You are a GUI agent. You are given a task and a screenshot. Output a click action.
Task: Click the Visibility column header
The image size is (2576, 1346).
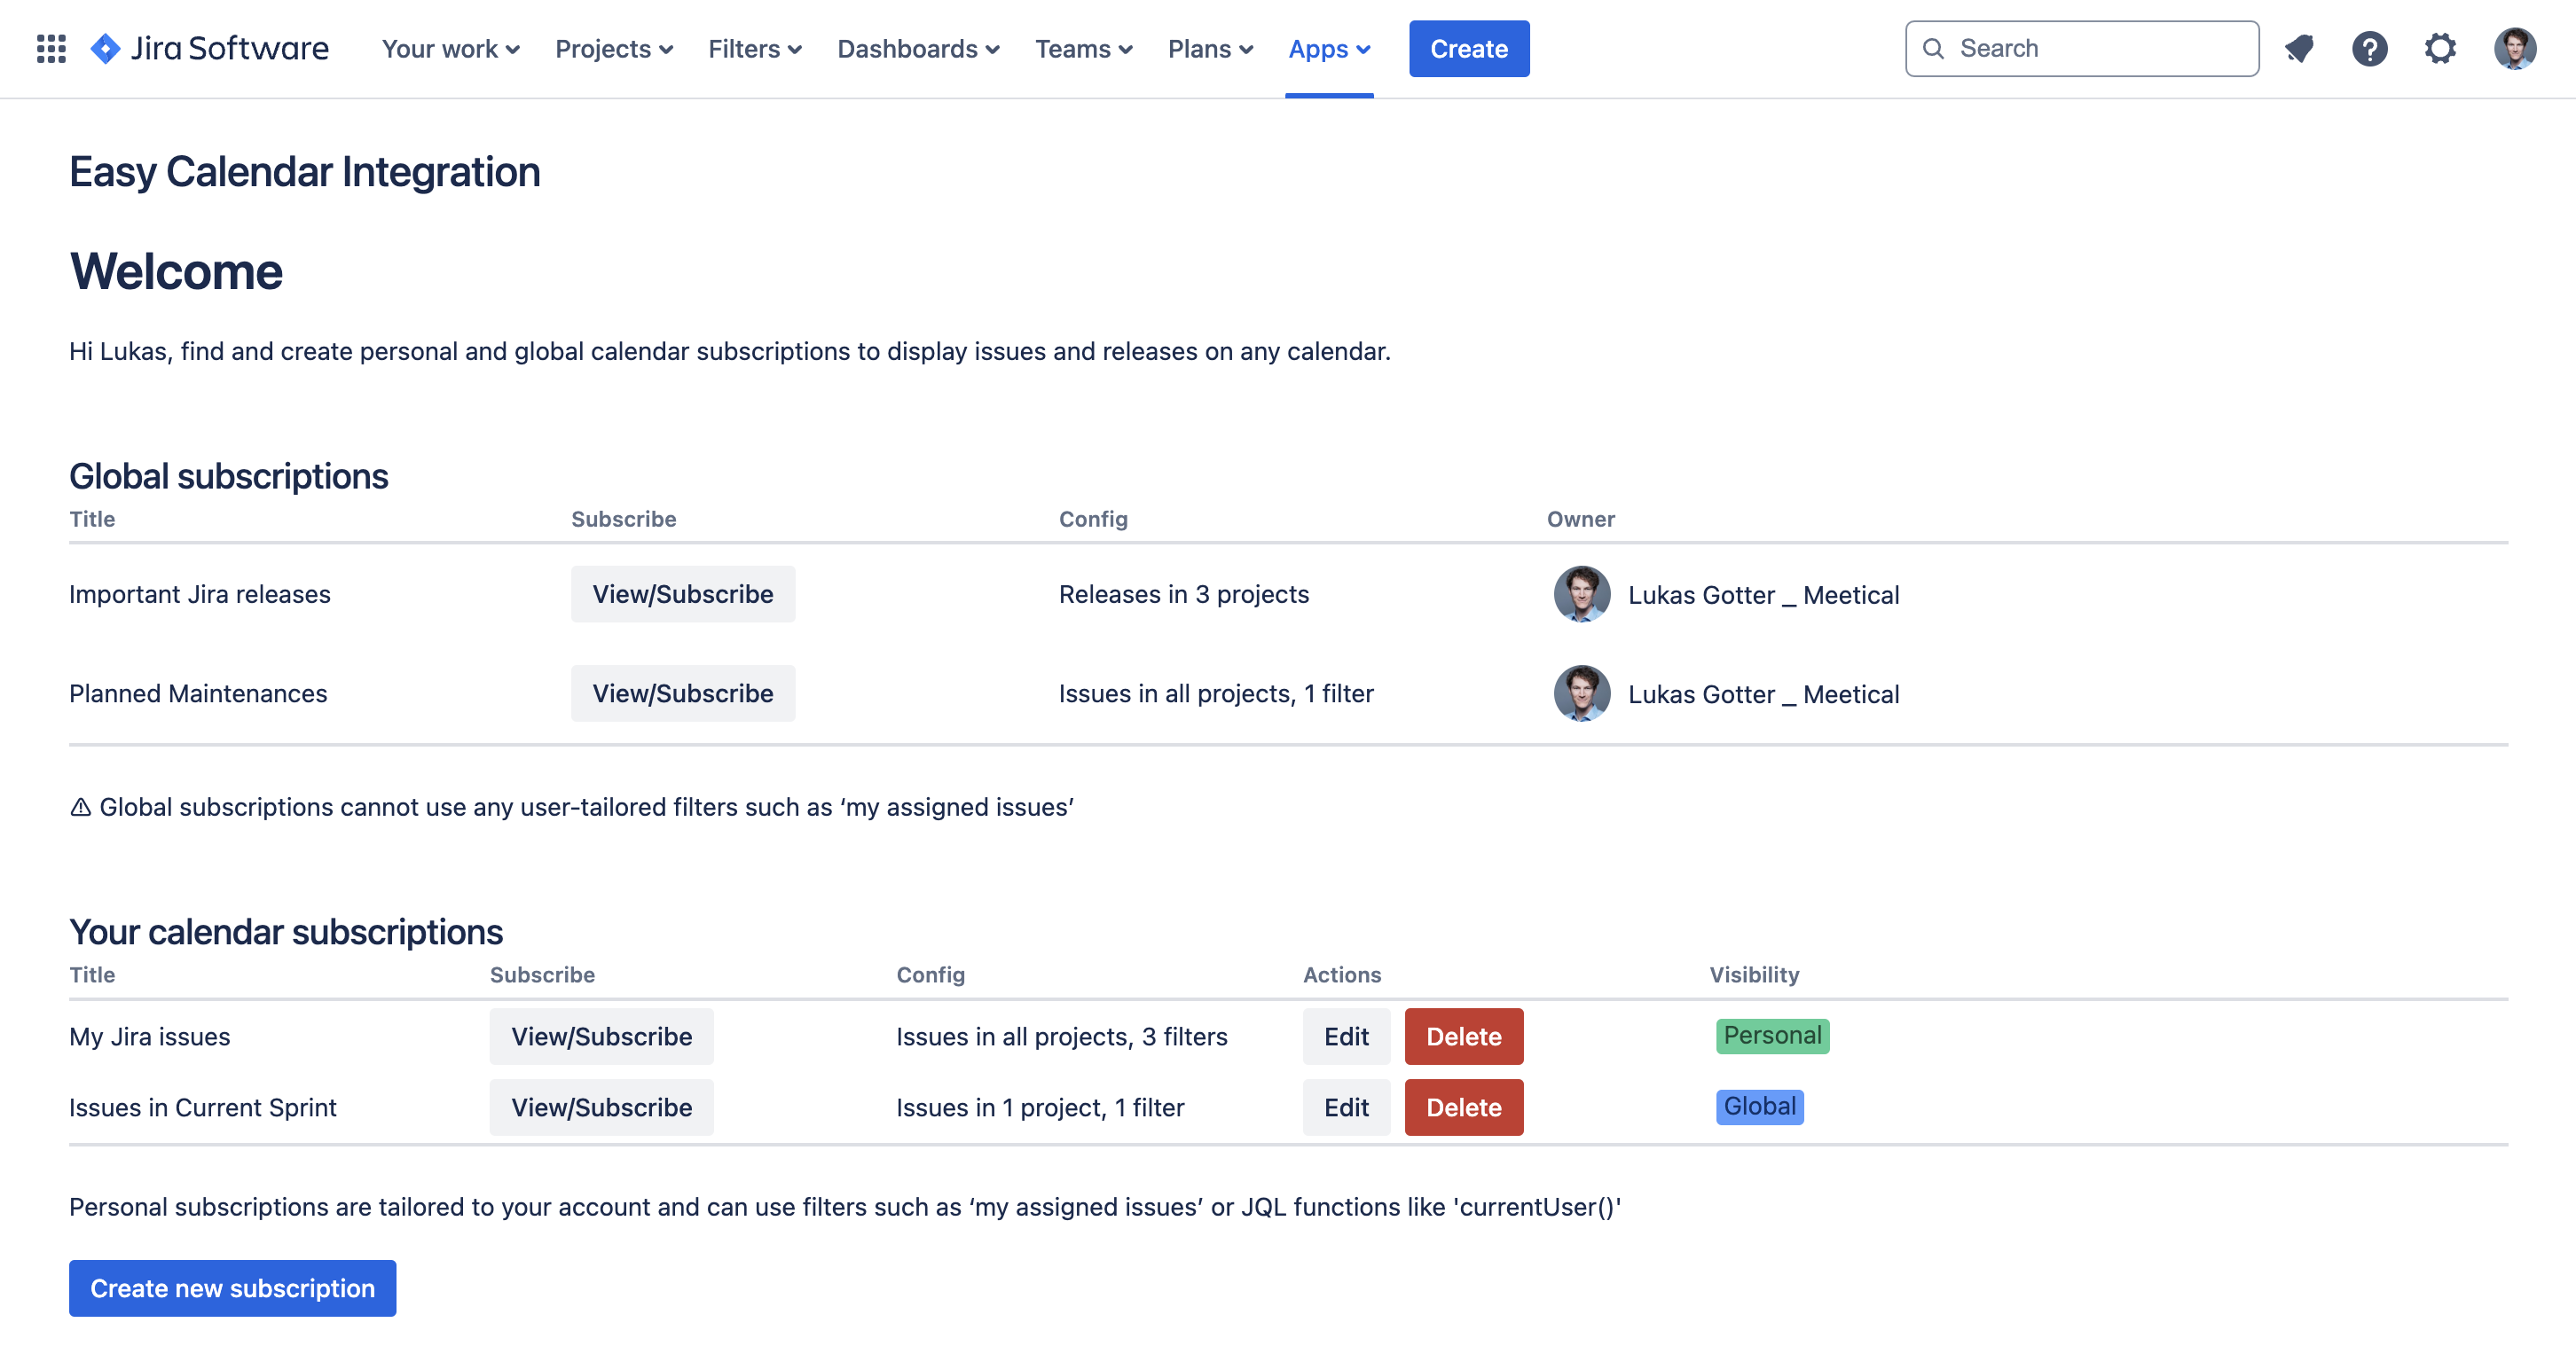pos(1754,974)
